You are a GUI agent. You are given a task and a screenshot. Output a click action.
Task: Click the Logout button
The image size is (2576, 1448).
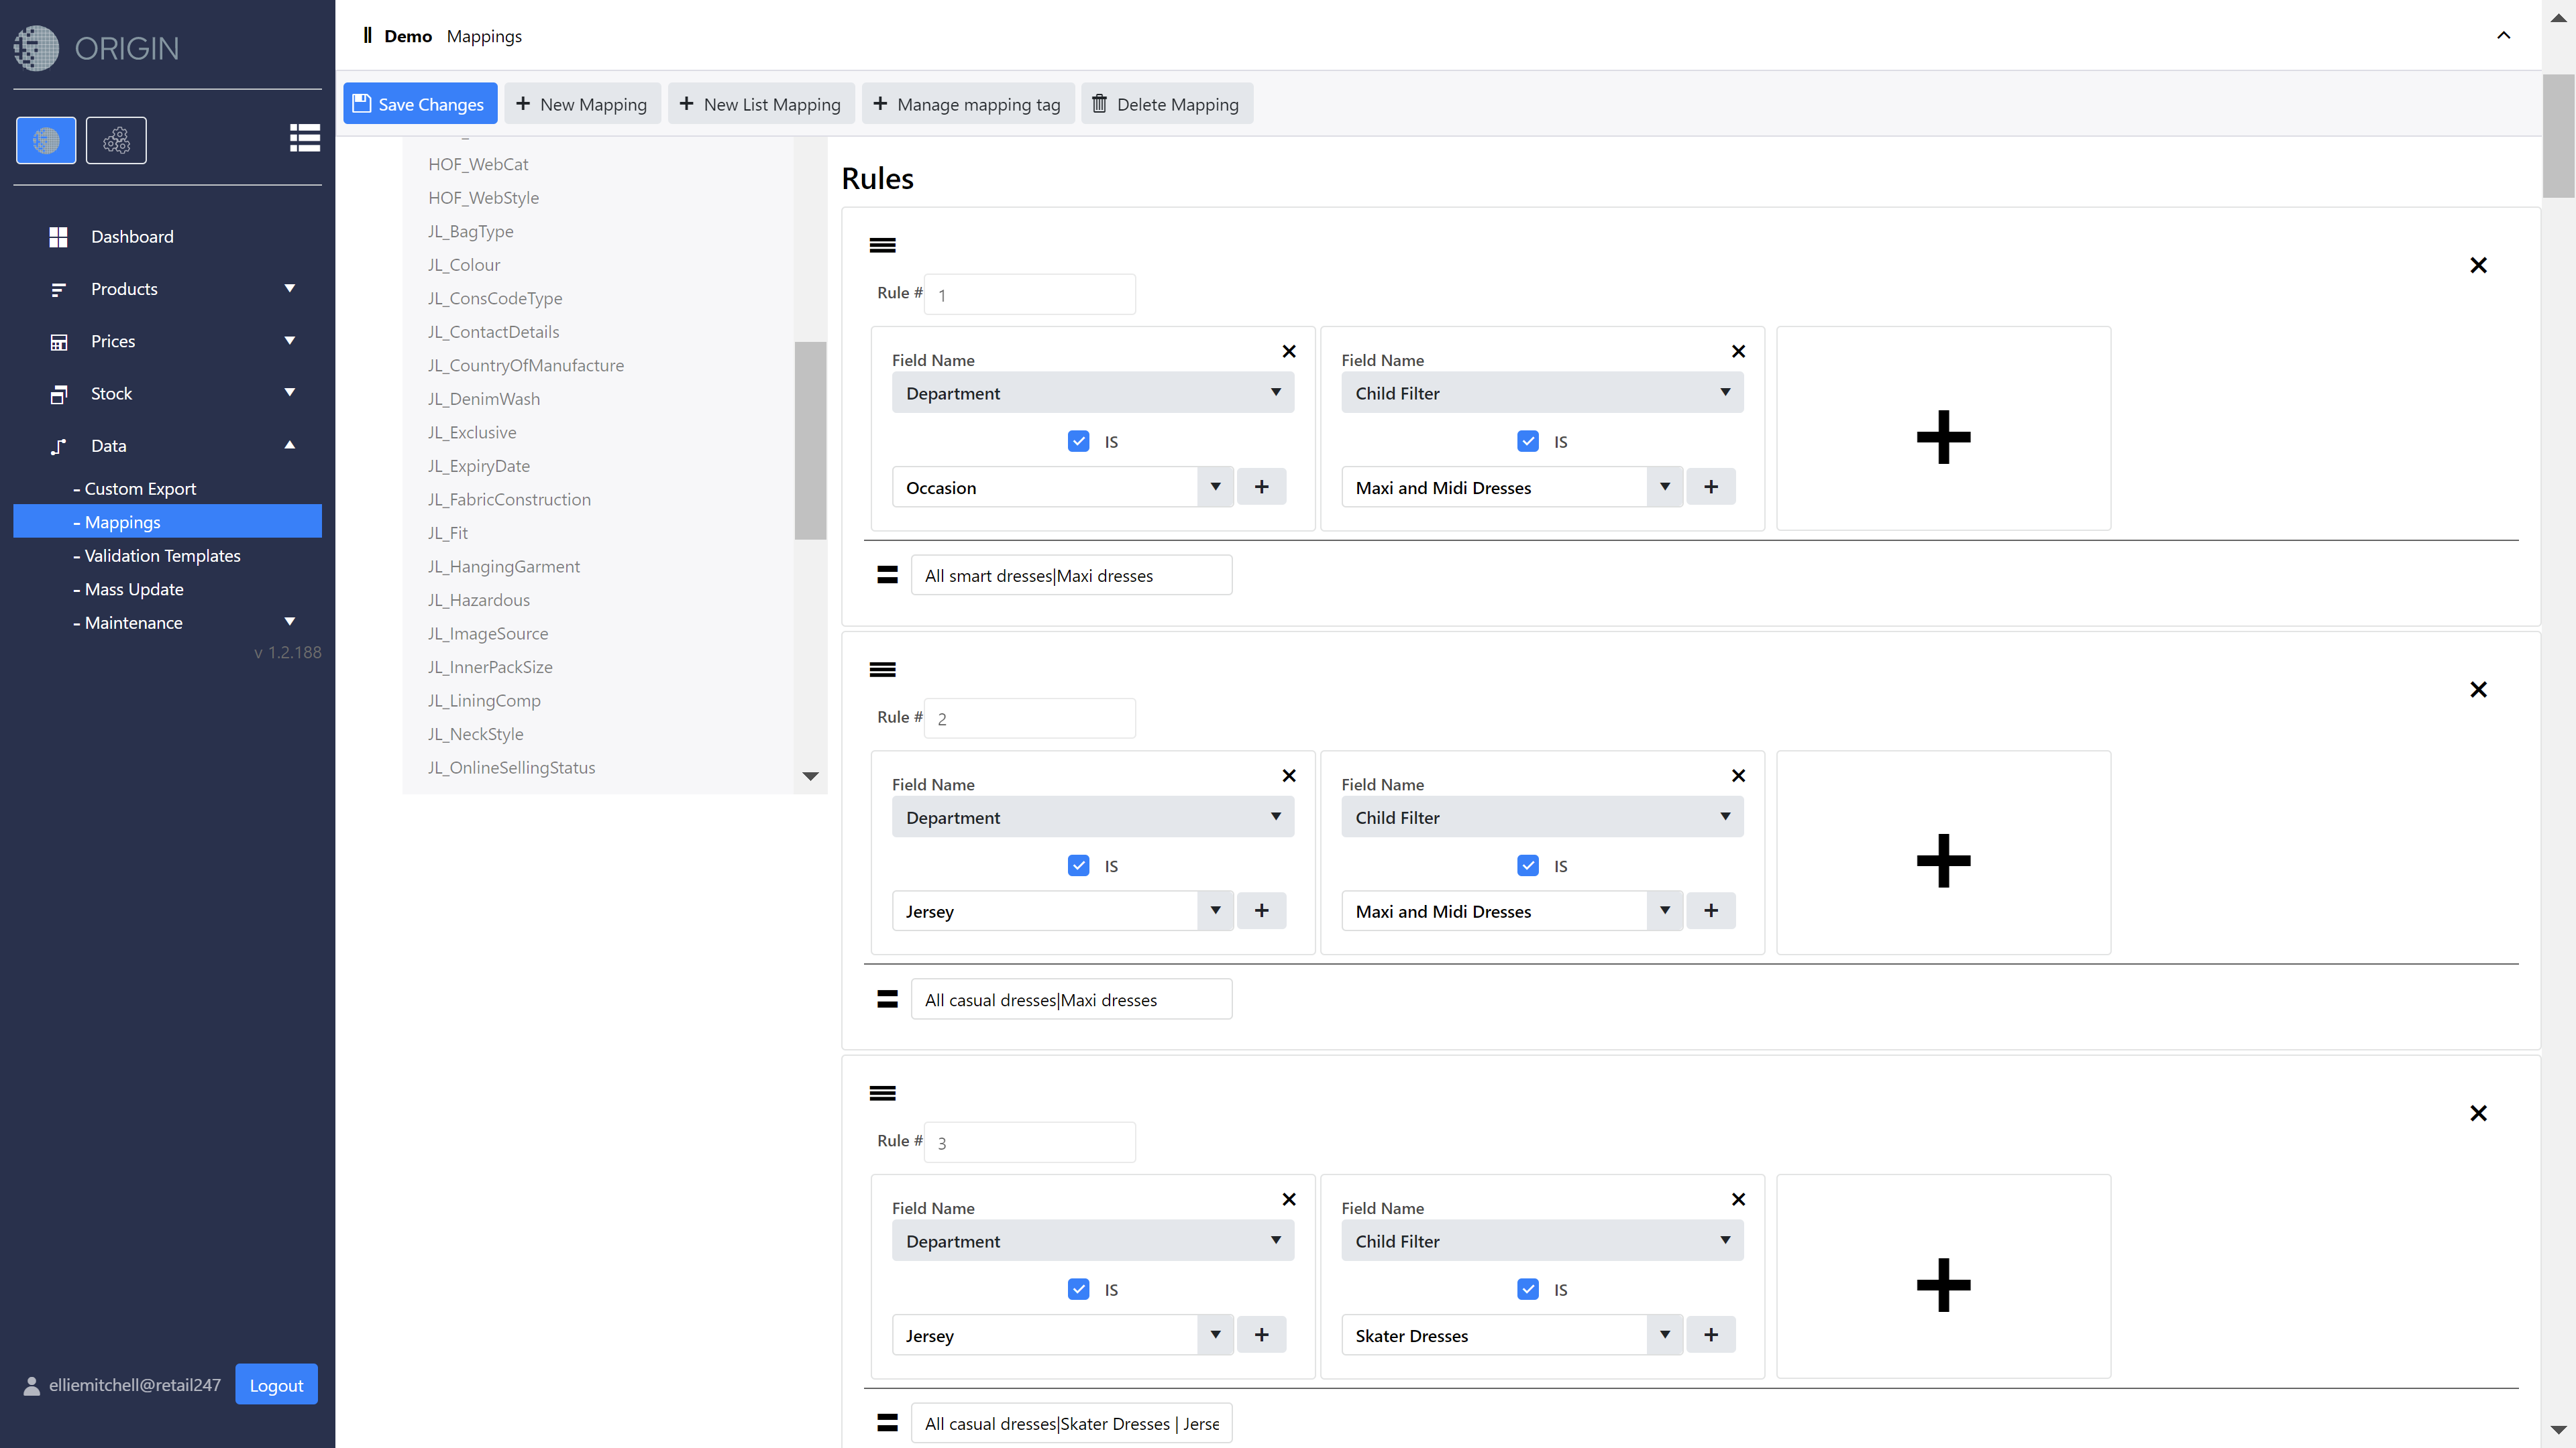[x=276, y=1384]
